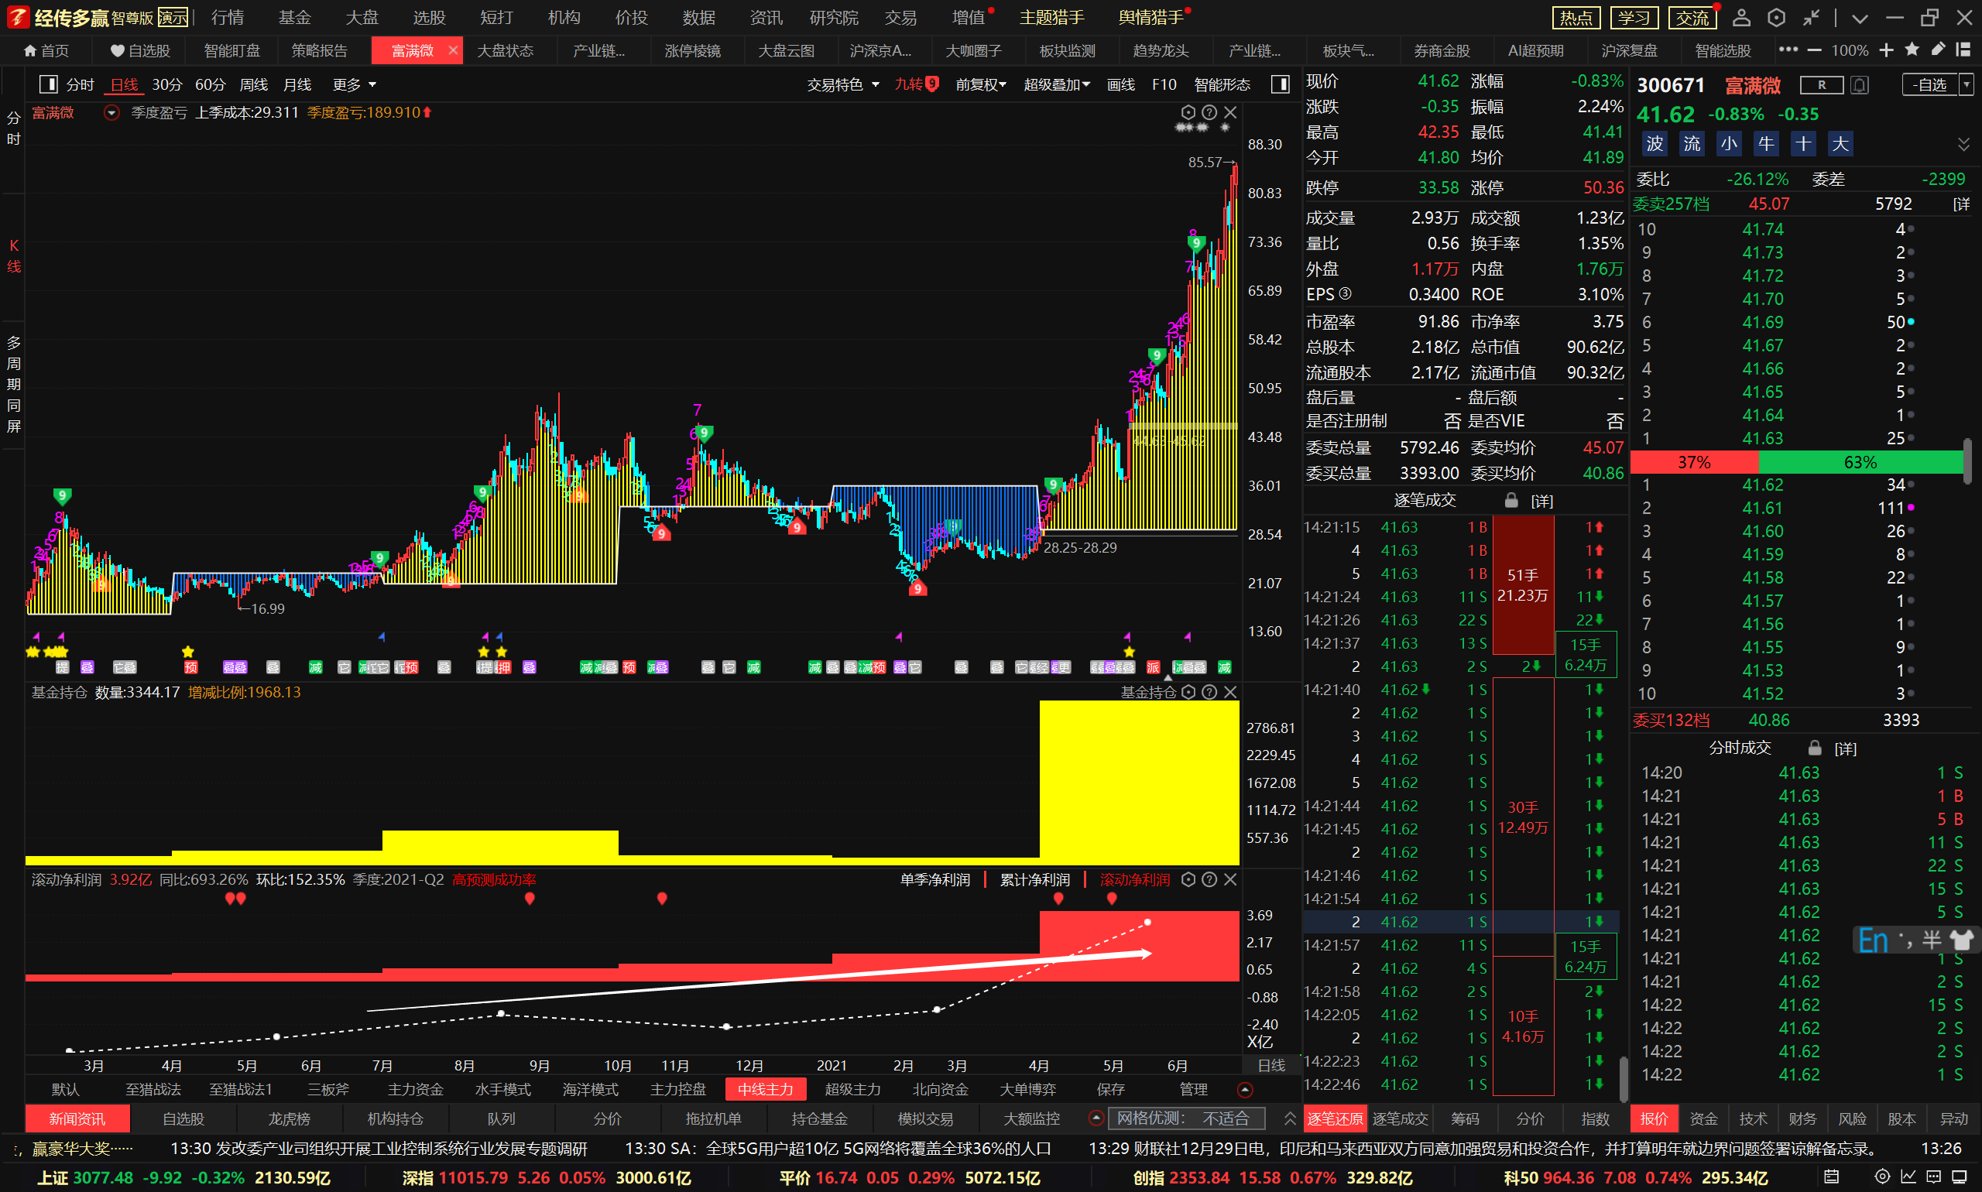Click the 牛 tag icon
This screenshot has width=1982, height=1192.
1765,144
